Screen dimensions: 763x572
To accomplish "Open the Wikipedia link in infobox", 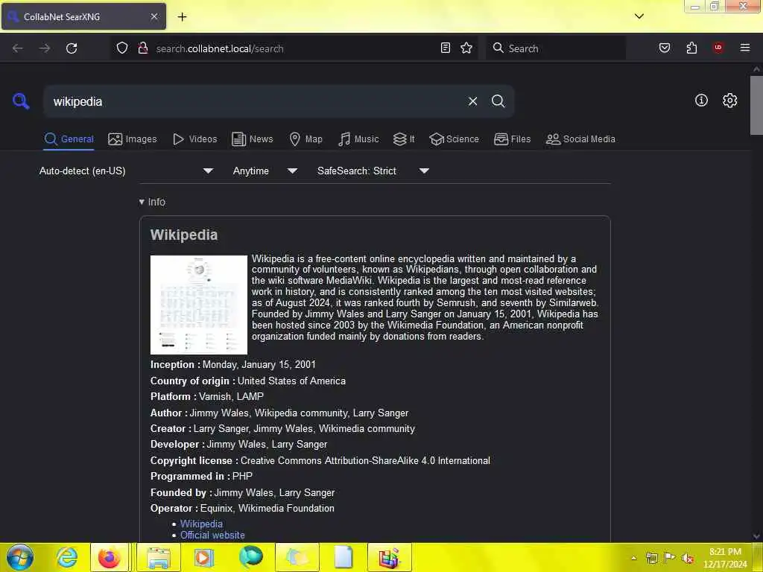I will pyautogui.click(x=201, y=524).
